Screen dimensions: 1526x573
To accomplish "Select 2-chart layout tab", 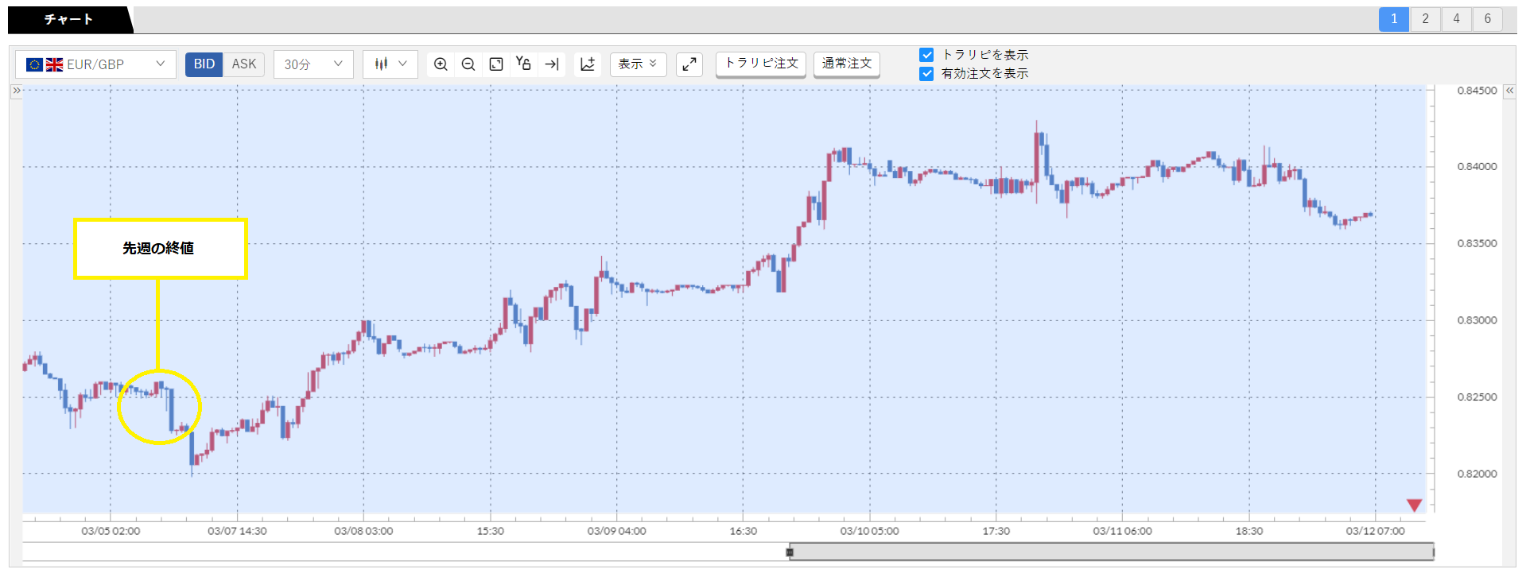I will click(x=1425, y=19).
